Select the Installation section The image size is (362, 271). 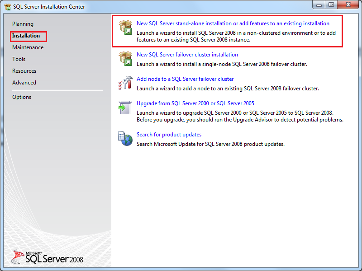click(x=26, y=36)
